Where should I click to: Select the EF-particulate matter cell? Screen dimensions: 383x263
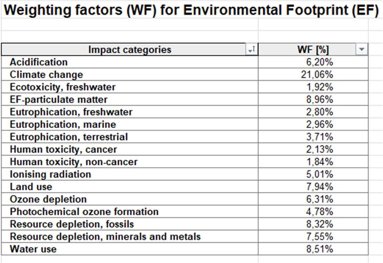(130, 99)
